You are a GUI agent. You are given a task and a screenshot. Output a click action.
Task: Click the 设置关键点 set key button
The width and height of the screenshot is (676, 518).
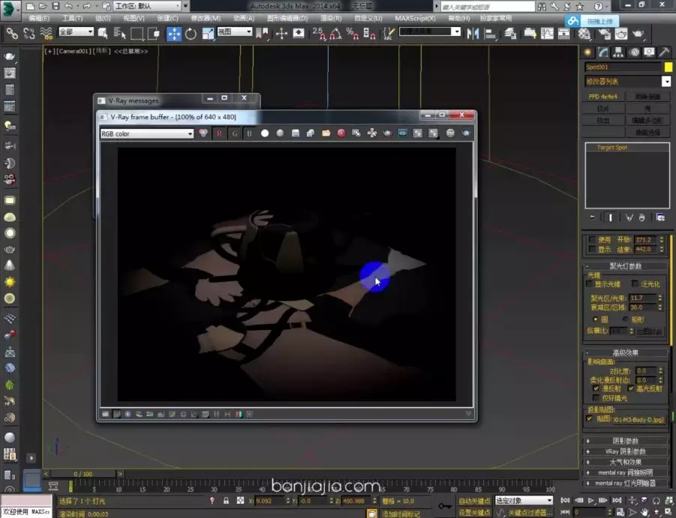(474, 513)
